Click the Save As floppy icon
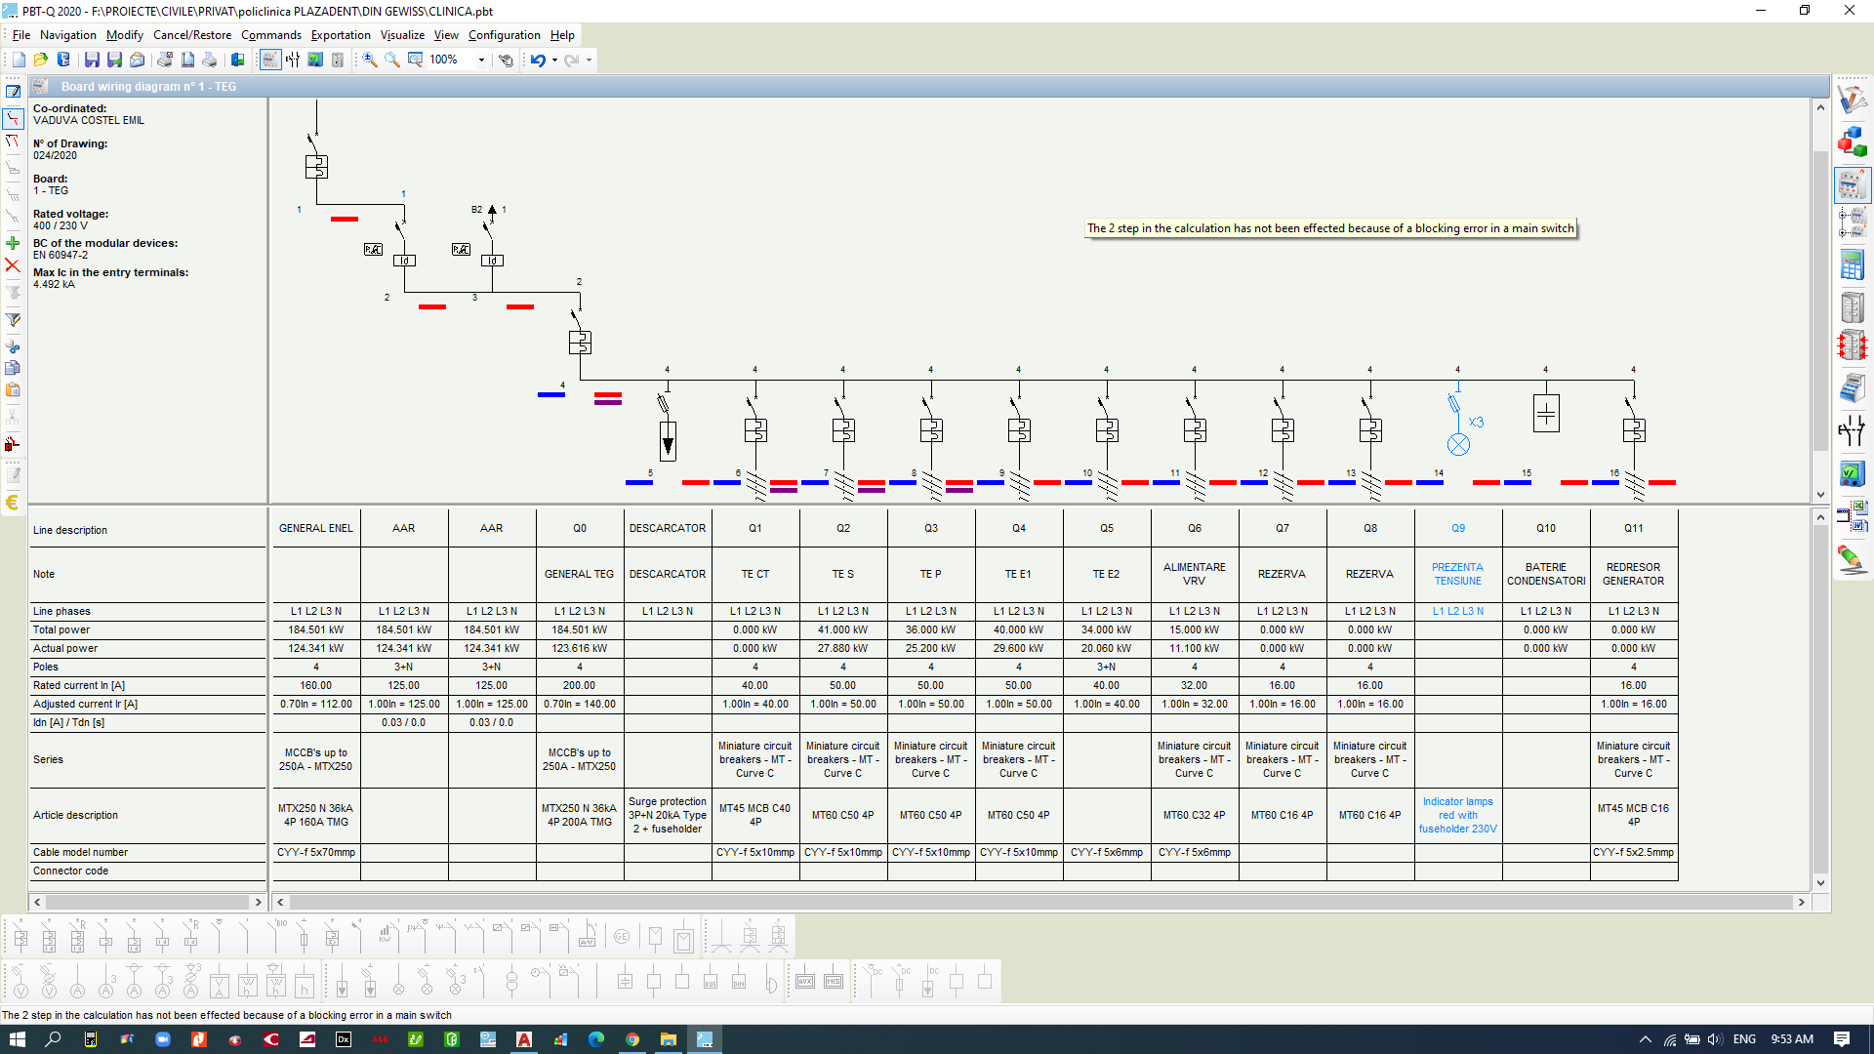The width and height of the screenshot is (1874, 1054). (114, 60)
